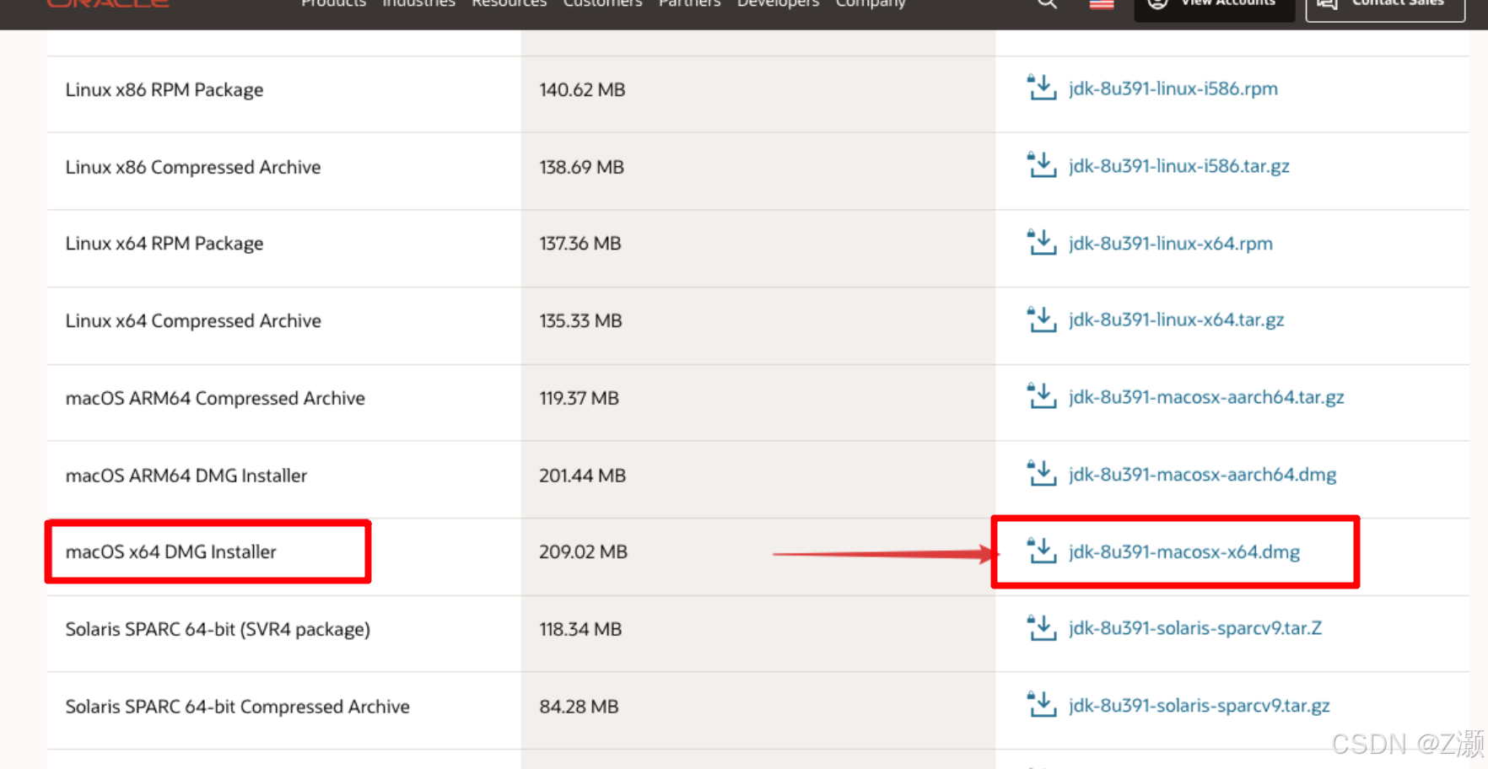The height and width of the screenshot is (769, 1488).
Task: Open the Industries menu
Action: click(x=418, y=3)
